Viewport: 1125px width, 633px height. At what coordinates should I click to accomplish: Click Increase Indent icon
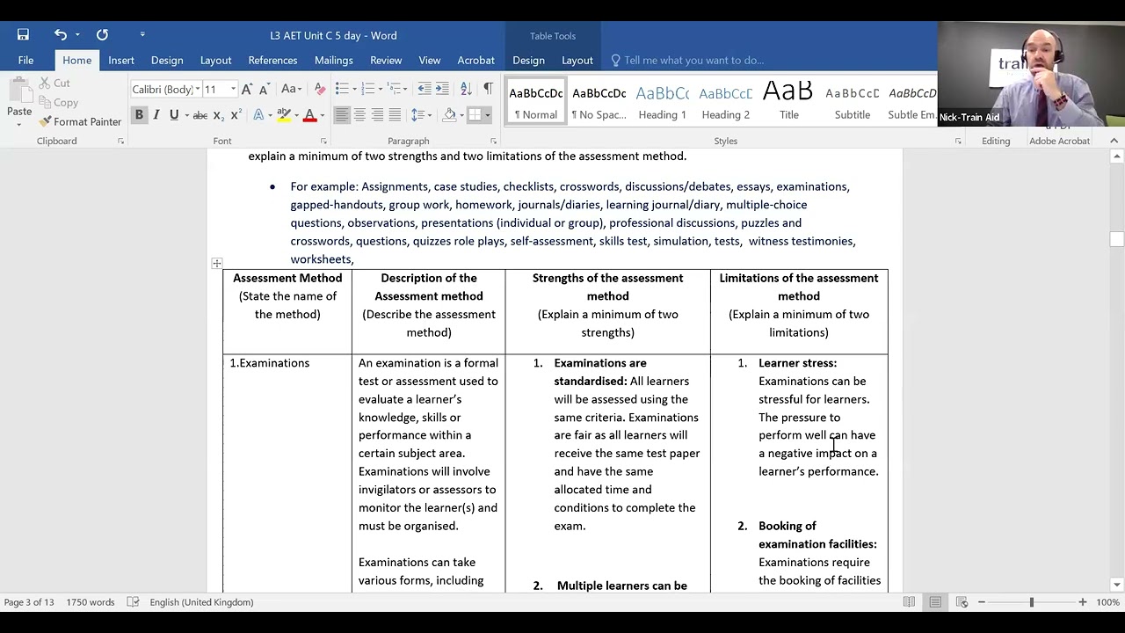(442, 89)
